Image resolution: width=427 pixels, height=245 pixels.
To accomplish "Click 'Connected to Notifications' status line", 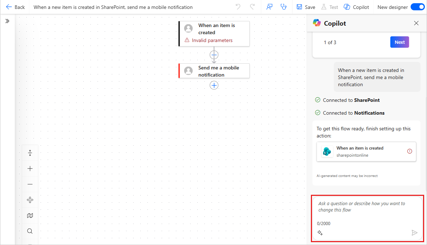I will coord(350,113).
